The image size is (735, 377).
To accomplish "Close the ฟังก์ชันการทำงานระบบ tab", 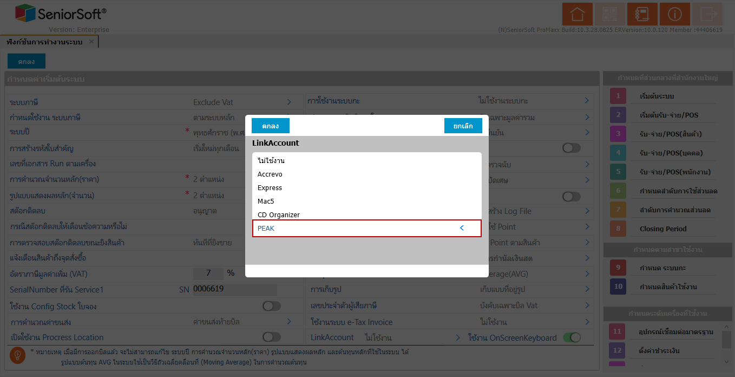I will 91,42.
